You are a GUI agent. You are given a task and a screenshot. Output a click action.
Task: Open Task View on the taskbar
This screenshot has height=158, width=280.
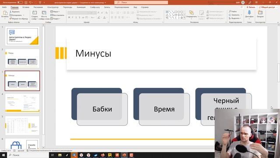[52, 155]
